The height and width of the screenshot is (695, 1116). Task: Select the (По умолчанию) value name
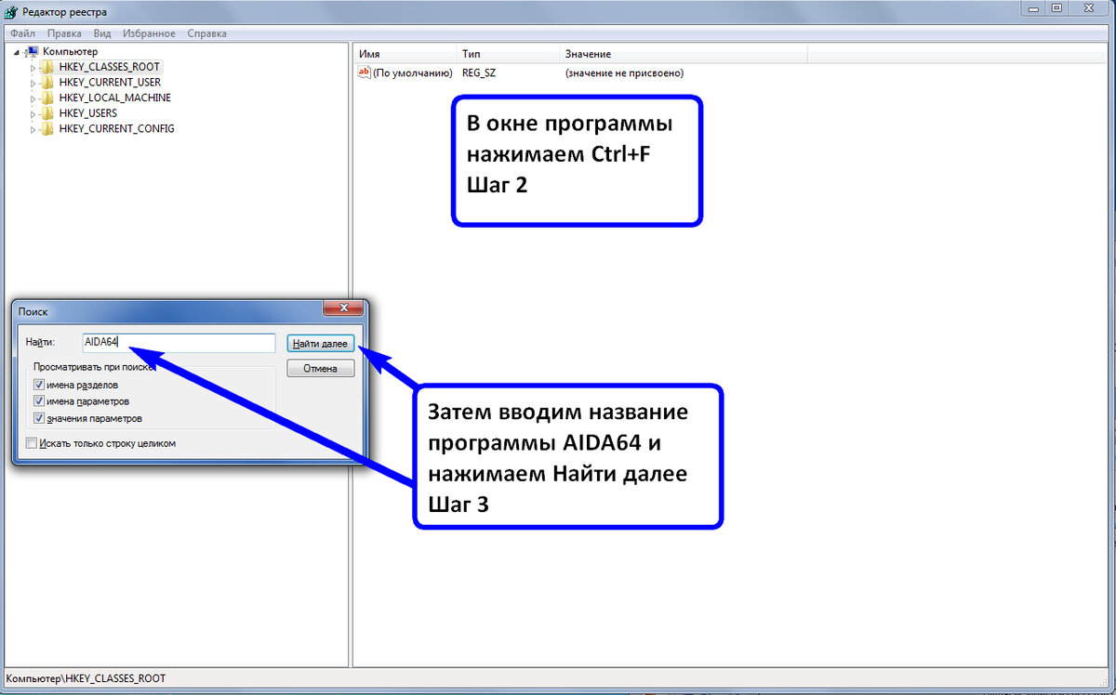click(x=413, y=72)
